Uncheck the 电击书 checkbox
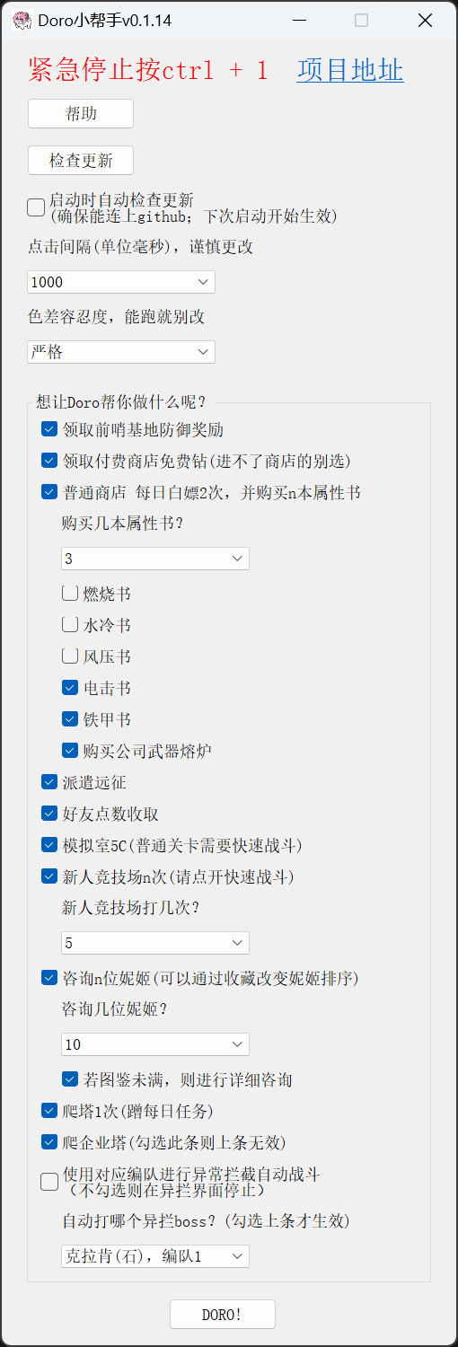458x1347 pixels. pyautogui.click(x=70, y=688)
